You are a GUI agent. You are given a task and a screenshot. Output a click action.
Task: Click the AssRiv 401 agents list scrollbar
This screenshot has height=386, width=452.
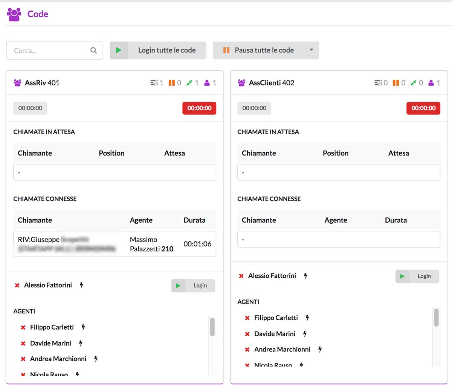[x=212, y=327]
